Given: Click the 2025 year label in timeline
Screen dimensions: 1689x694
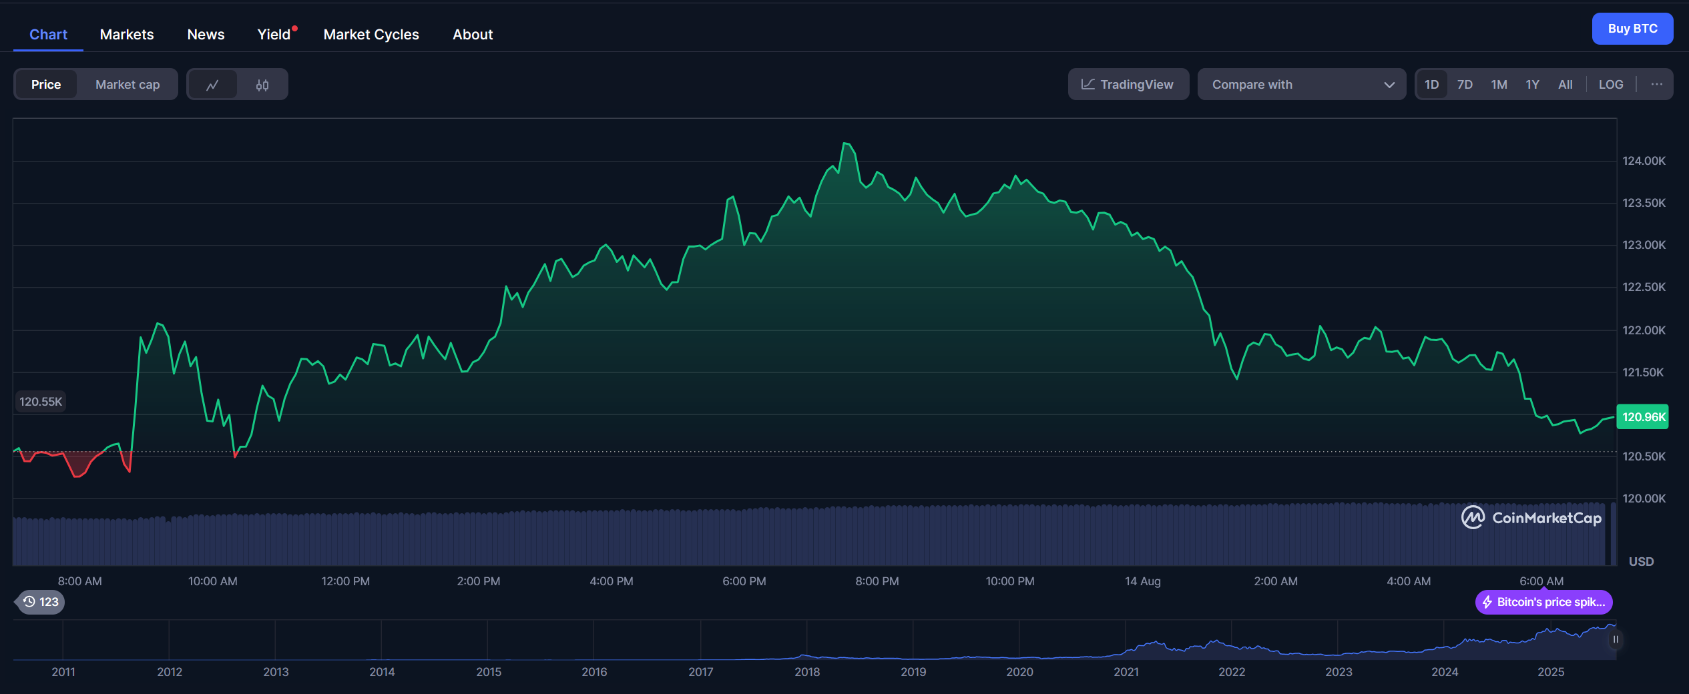Looking at the screenshot, I should coord(1550,672).
